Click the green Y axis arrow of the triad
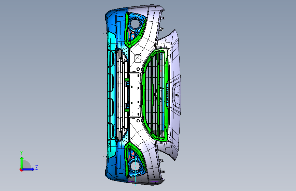Viewport: 296px width, 191px height. point(22,163)
